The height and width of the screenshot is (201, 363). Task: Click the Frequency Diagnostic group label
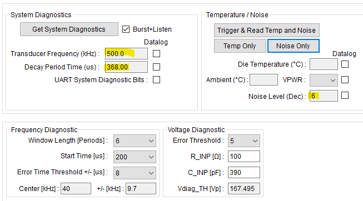[x=44, y=130]
